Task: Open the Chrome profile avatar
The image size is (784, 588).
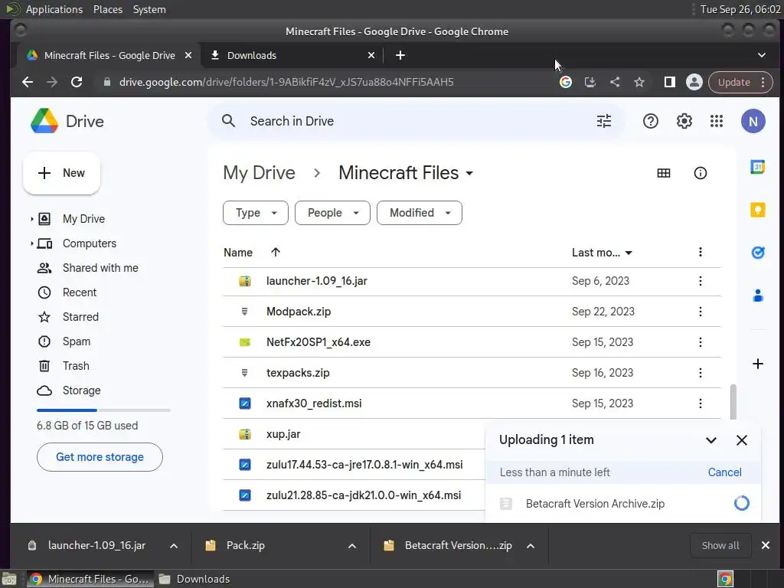Action: pyautogui.click(x=694, y=82)
